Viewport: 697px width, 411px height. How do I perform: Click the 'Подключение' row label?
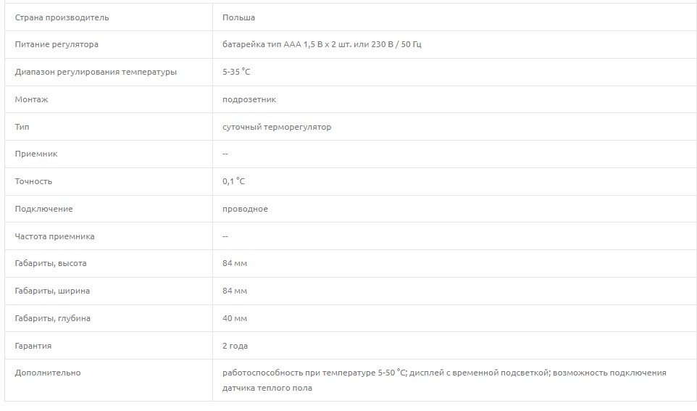43,209
